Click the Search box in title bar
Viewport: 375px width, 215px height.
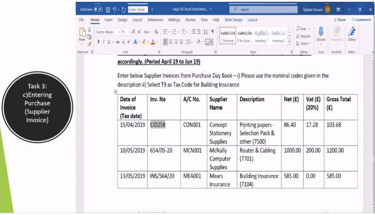263,9
